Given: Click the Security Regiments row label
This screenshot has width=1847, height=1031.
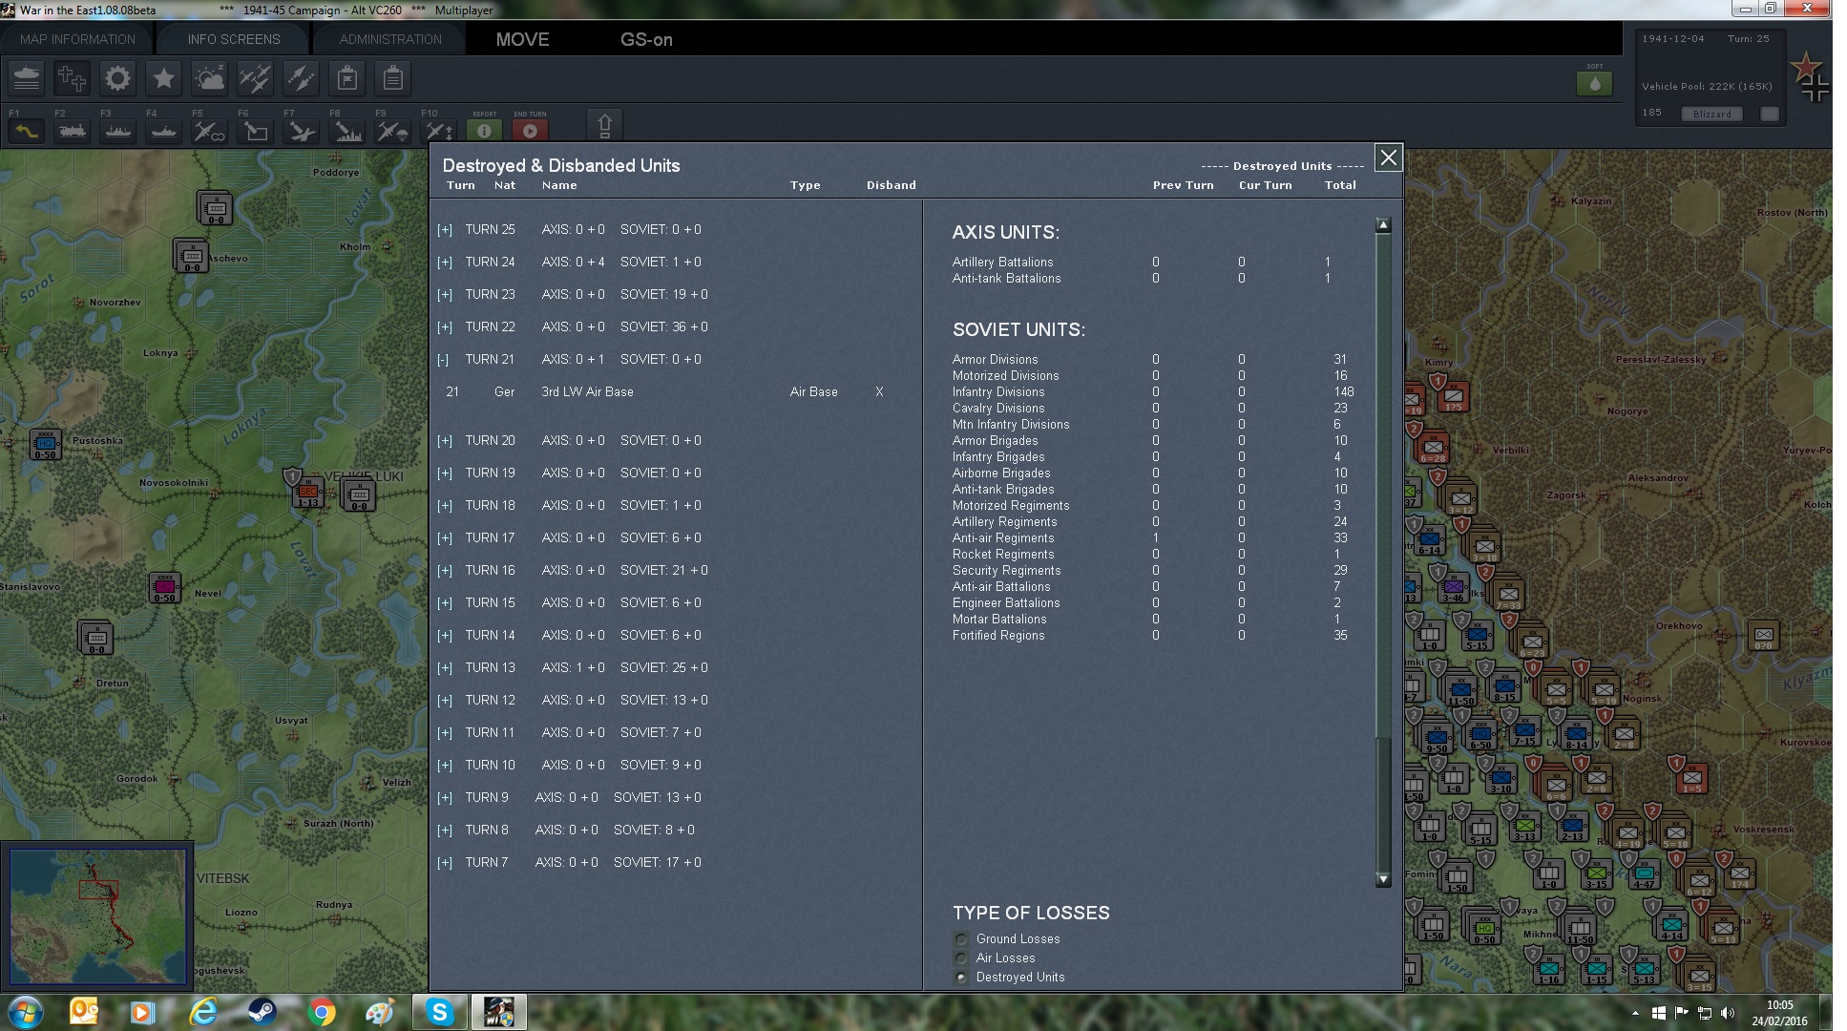Looking at the screenshot, I should click(x=1006, y=571).
